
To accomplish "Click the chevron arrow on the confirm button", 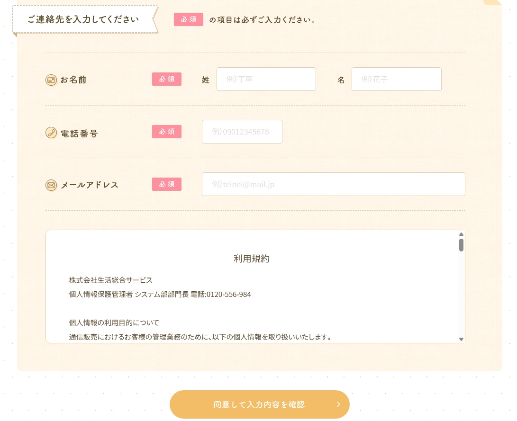I will 338,404.
